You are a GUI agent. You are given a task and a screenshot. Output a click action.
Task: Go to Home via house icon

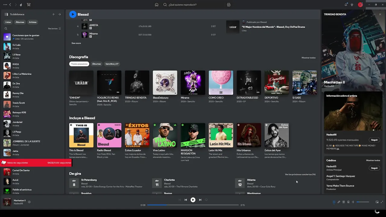coord(157,5)
